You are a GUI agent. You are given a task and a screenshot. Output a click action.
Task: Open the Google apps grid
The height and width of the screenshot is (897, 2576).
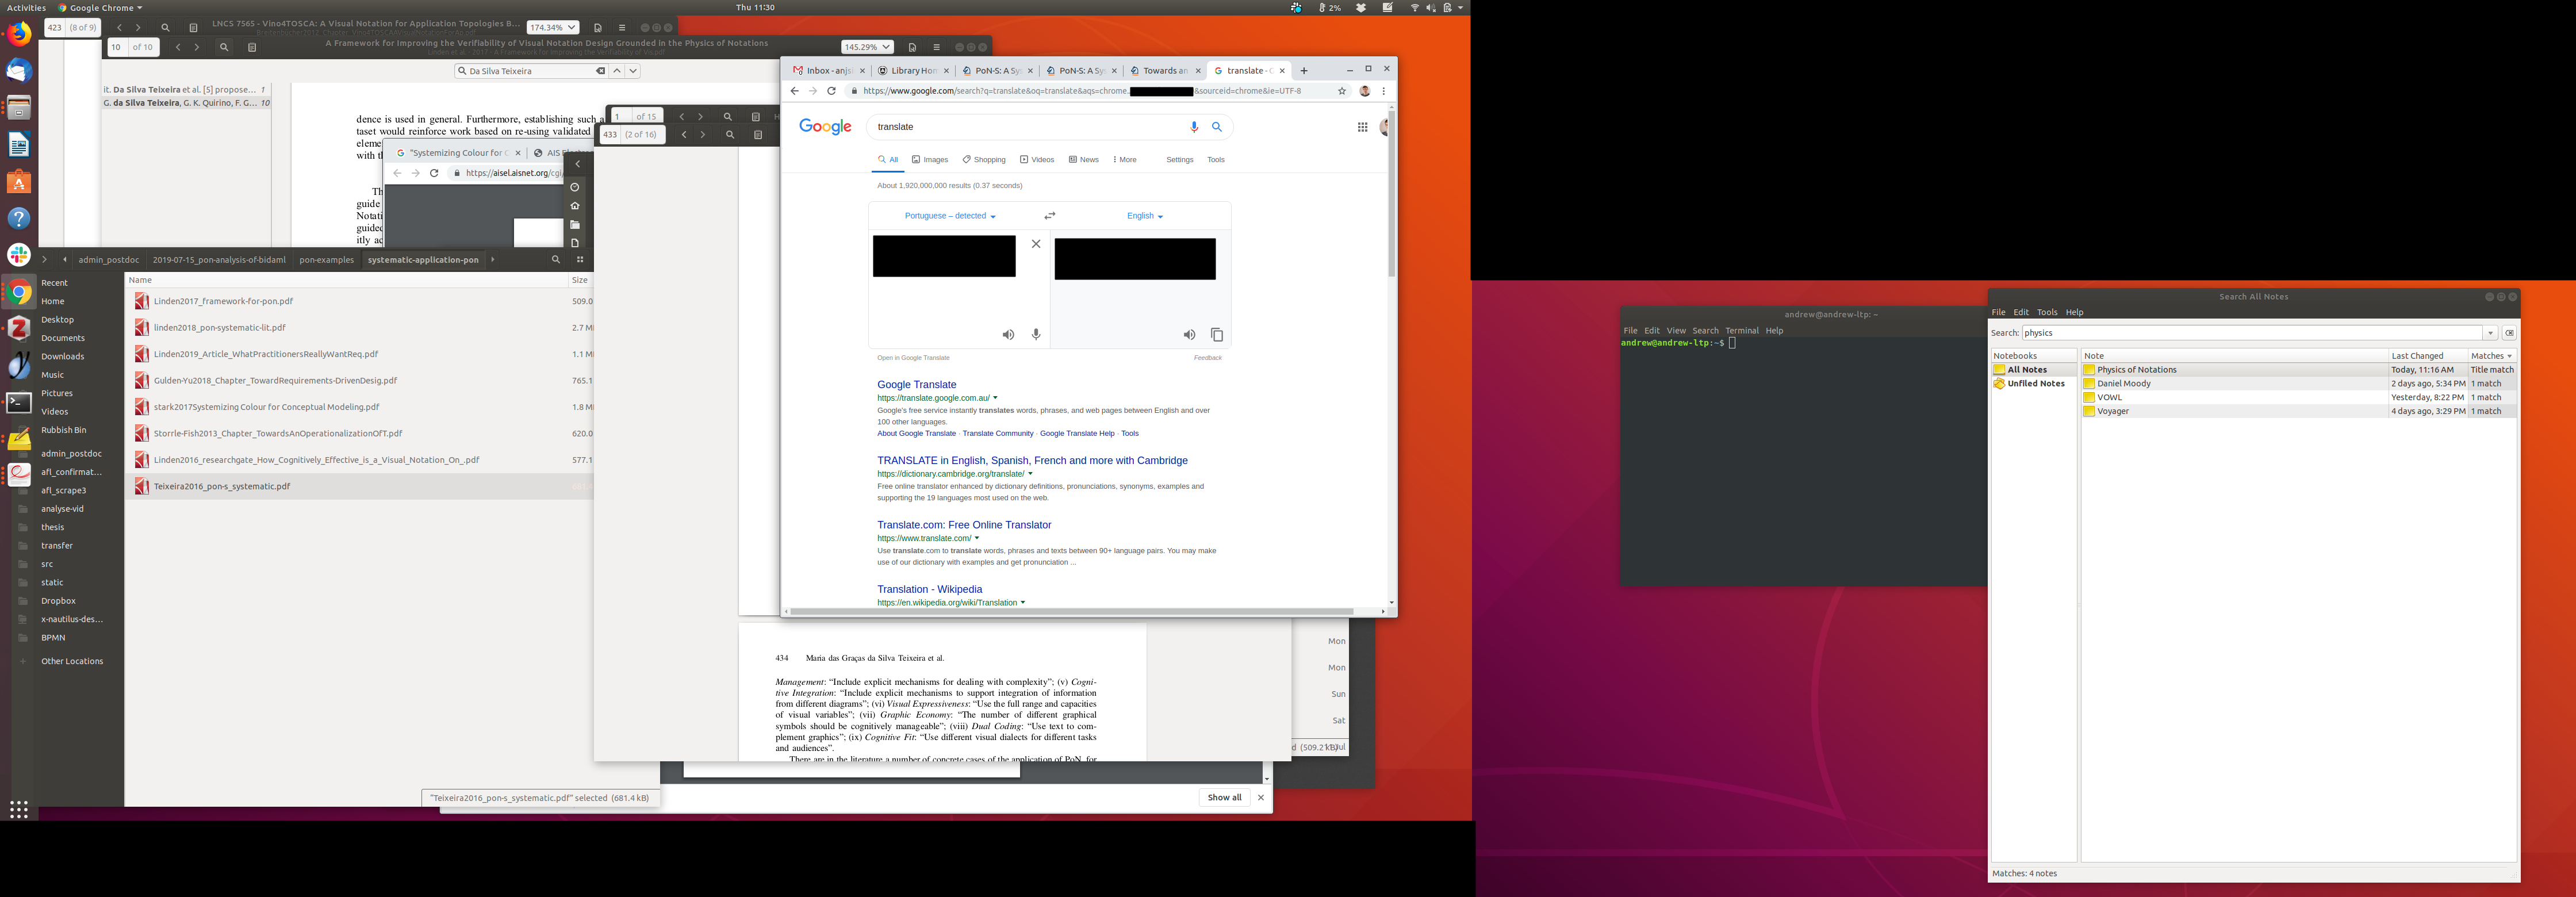click(1362, 127)
